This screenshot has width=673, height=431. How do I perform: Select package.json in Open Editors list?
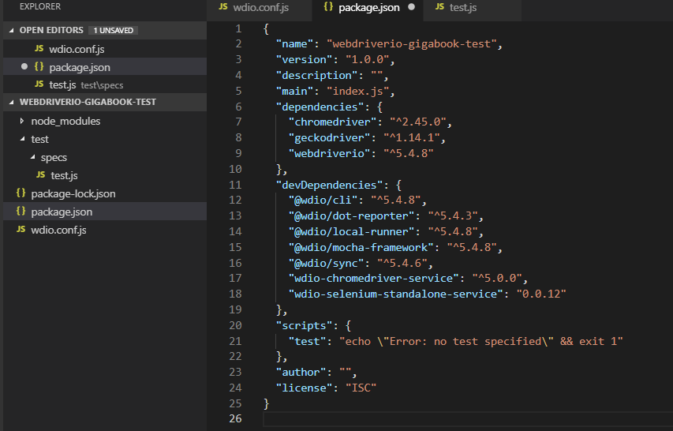[x=105, y=67]
